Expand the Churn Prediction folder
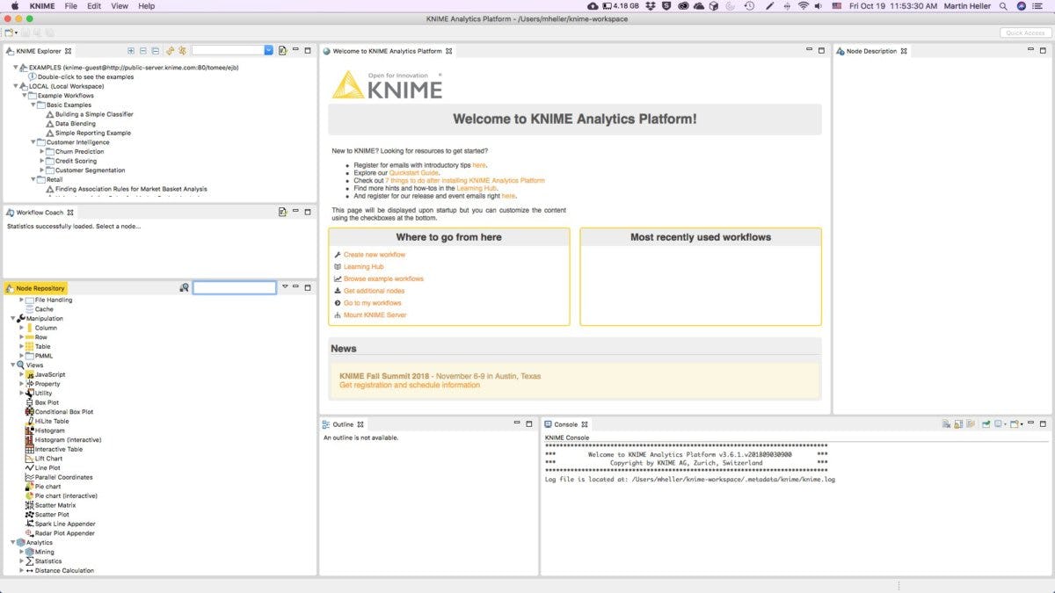1055x593 pixels. [40, 151]
